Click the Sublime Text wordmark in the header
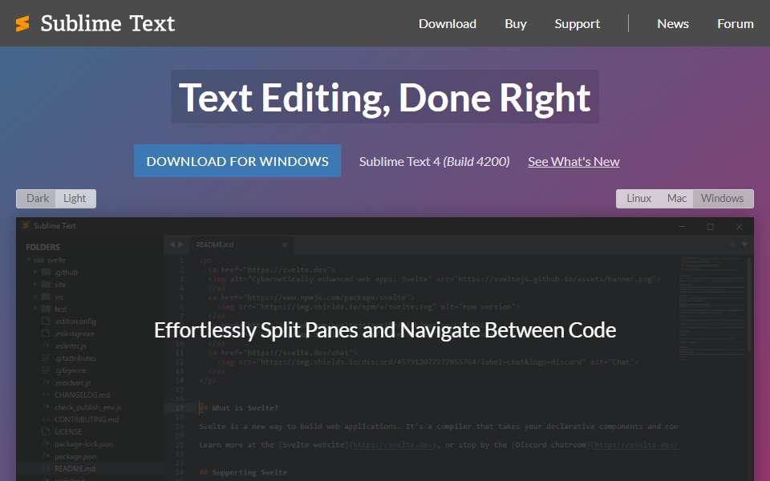 click(107, 23)
